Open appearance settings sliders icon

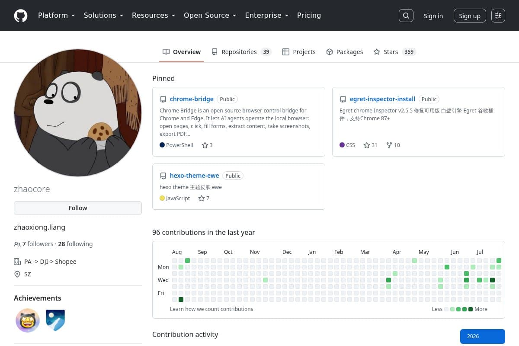pos(498,16)
